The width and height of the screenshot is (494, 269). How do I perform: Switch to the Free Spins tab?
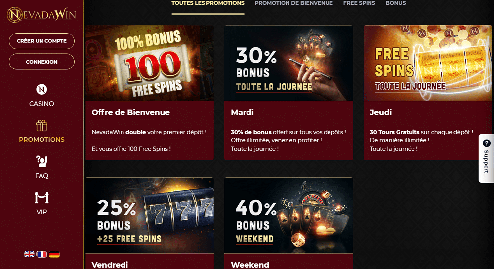(x=359, y=3)
